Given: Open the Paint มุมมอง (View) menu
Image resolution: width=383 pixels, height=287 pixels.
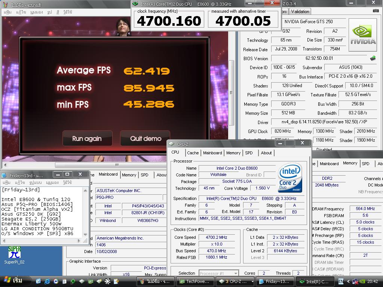Looking at the screenshot, I should 36,12.
